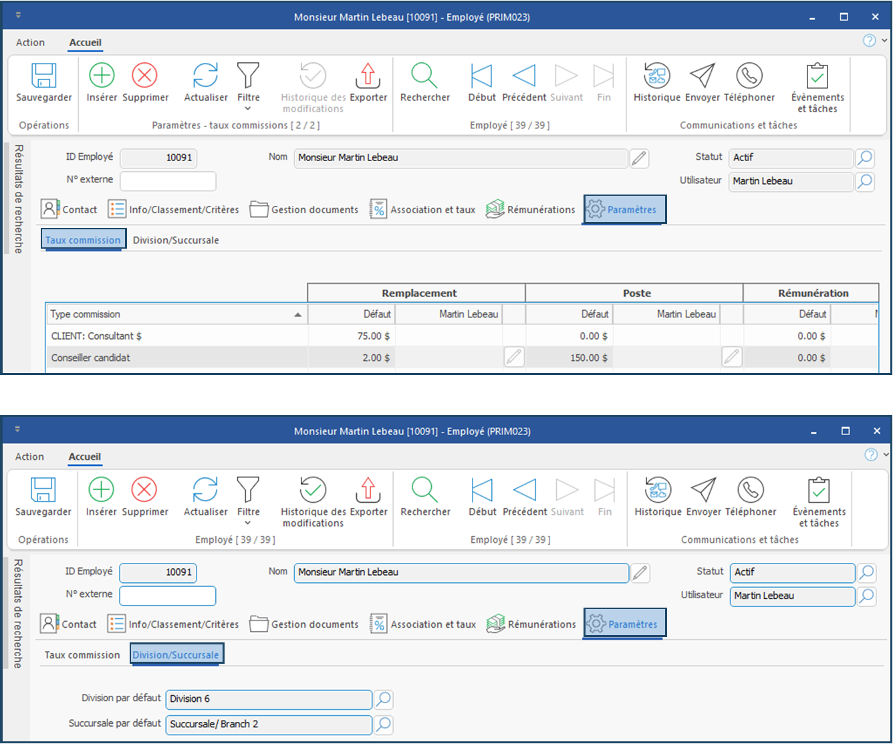Click Type commission column sort arrow

[x=298, y=314]
